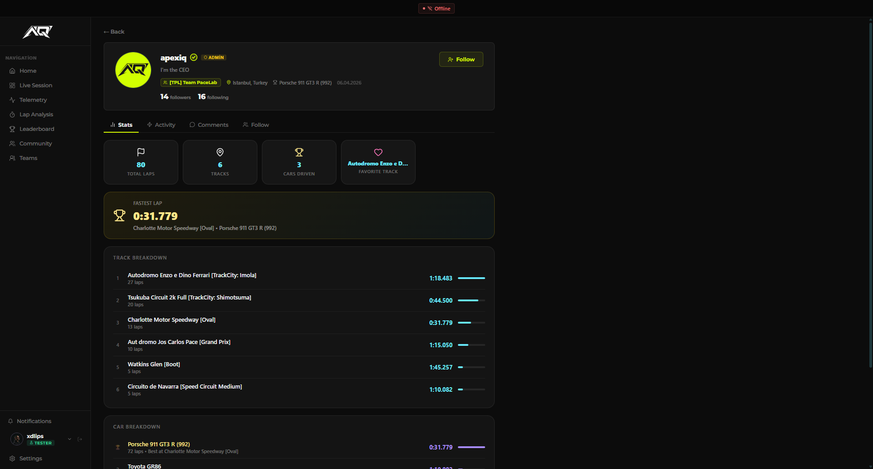Viewport: 873px width, 469px height.
Task: Click the Notifications bell icon
Action: 10,421
